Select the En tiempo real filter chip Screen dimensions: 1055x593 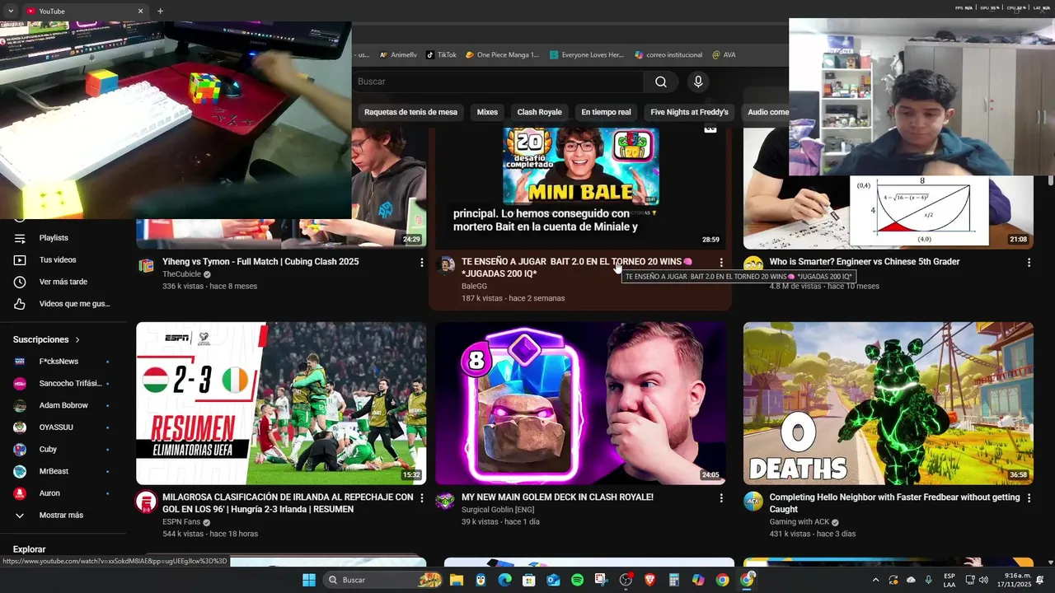pos(606,112)
